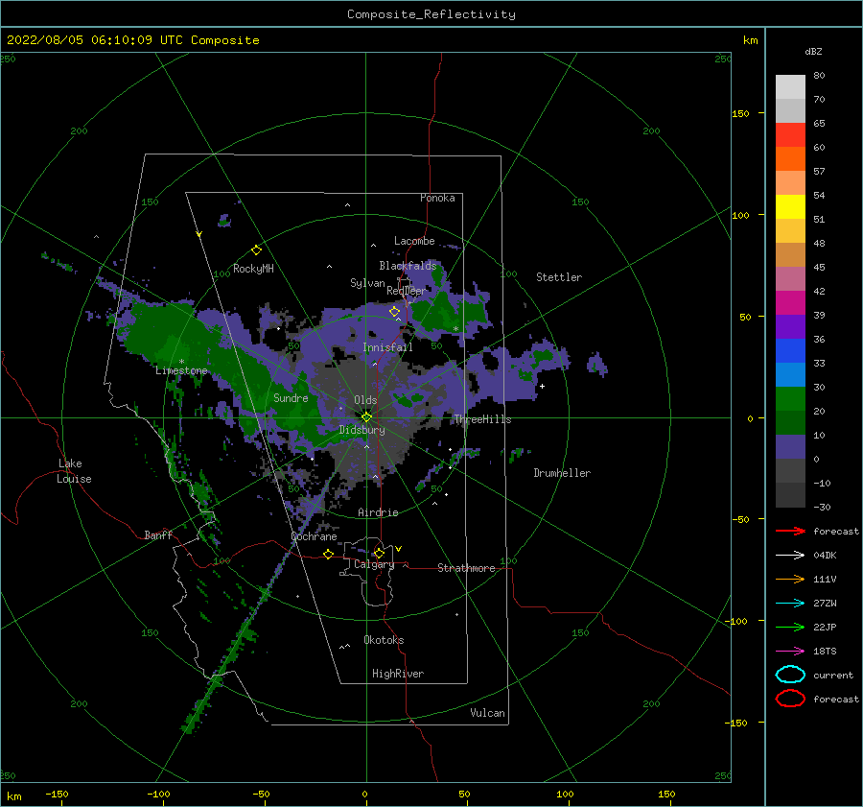863x807 pixels.
Task: Click the magenta 18TS arrow in legend
Action: (790, 652)
